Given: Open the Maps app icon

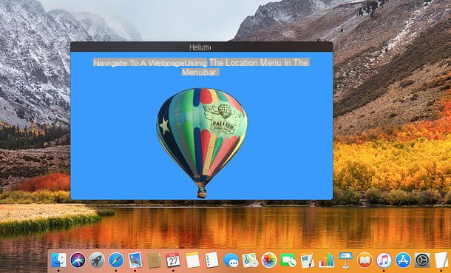Looking at the screenshot, I should 250,260.
